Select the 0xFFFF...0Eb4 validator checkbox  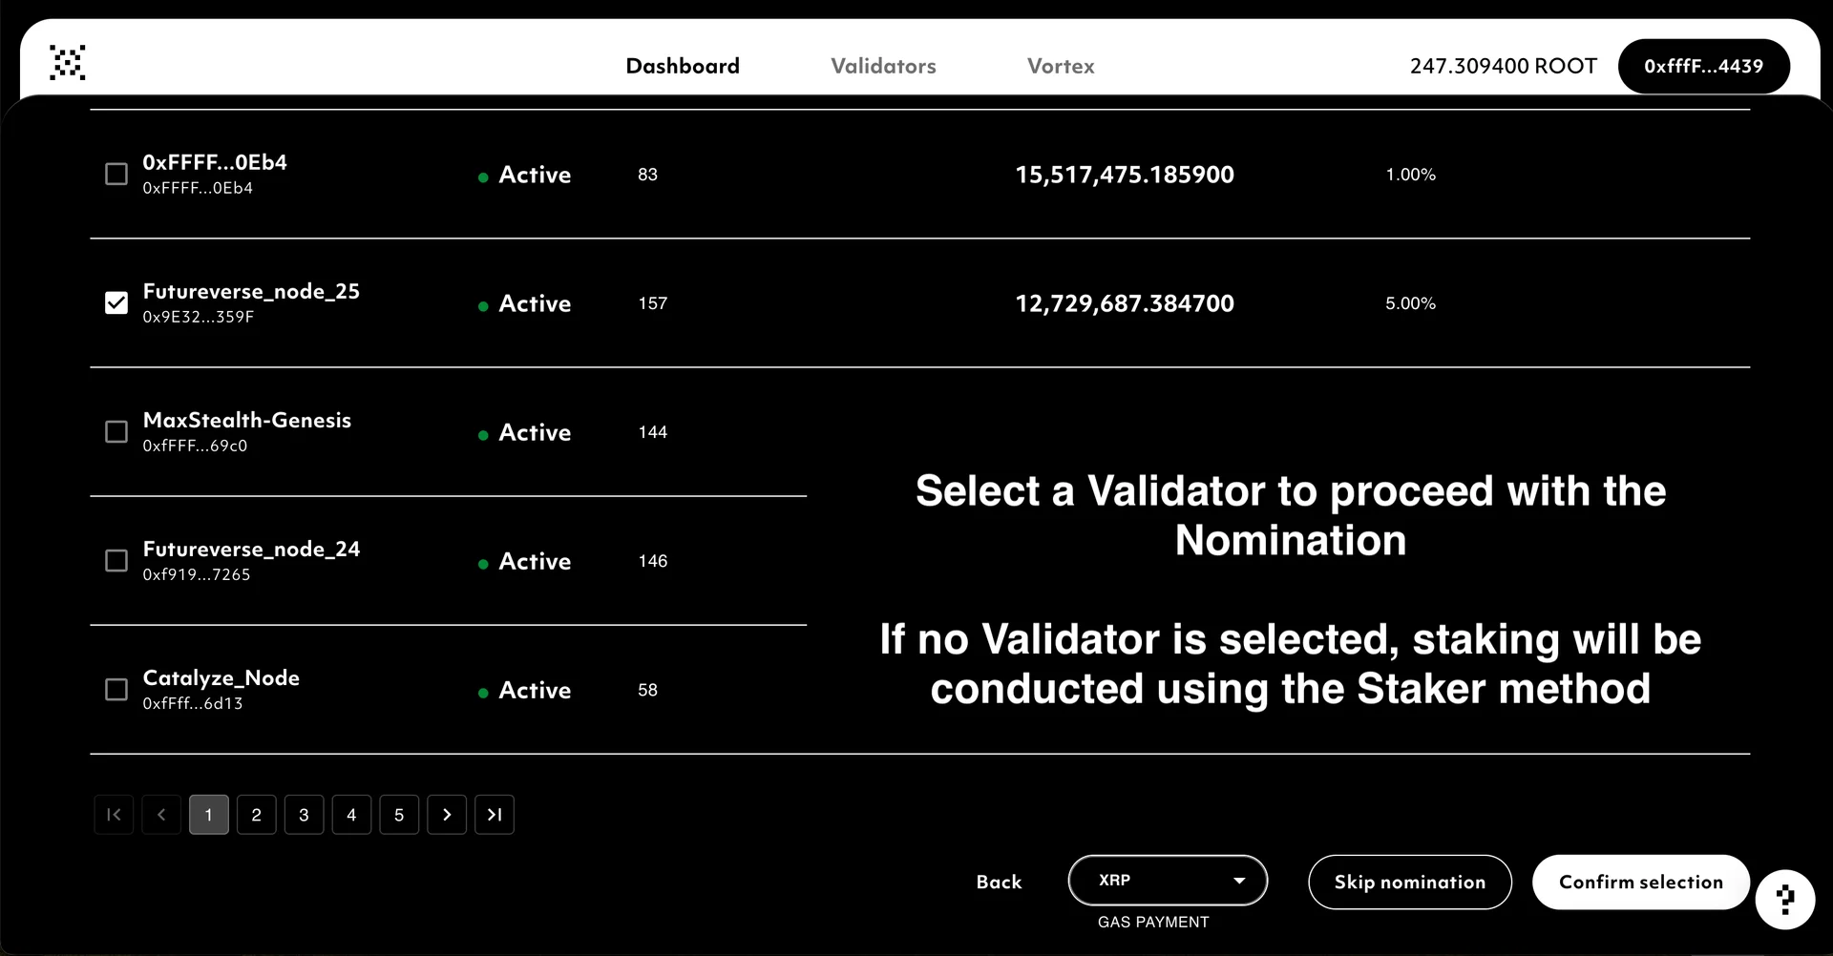116,175
